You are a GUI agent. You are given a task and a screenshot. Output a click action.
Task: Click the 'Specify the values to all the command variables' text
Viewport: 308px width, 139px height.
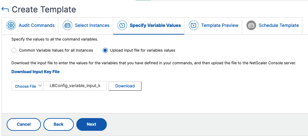55,39
